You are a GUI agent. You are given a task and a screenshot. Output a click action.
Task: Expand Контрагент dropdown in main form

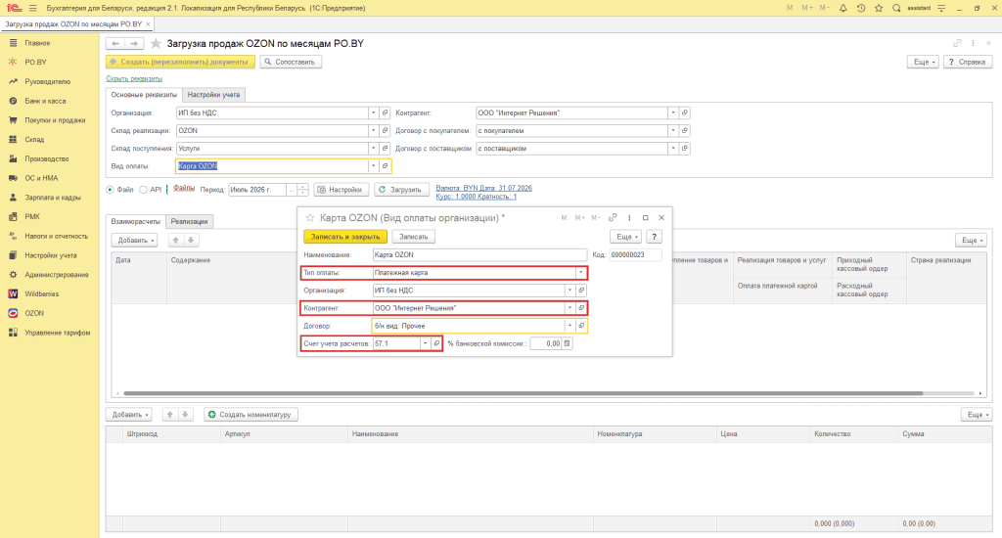[x=673, y=113]
